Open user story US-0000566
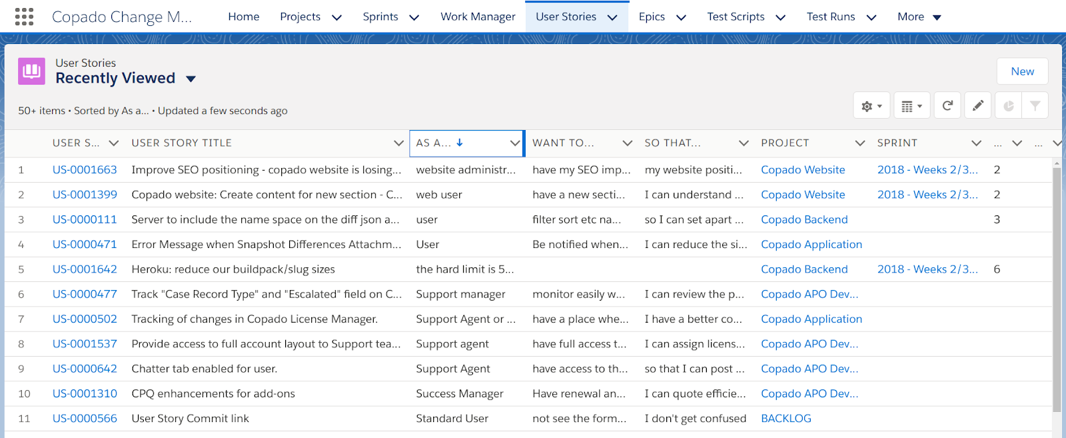This screenshot has width=1066, height=438. click(85, 419)
